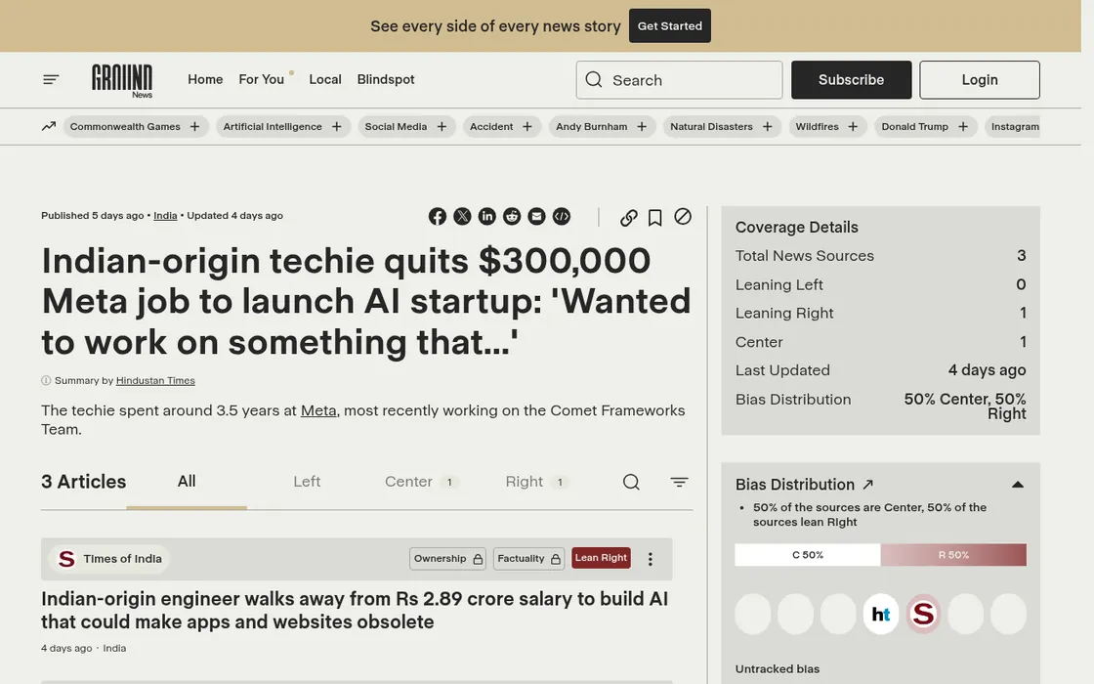The height and width of the screenshot is (684, 1094).
Task: Add Andy Burnham topic with plus
Action: 642,126
